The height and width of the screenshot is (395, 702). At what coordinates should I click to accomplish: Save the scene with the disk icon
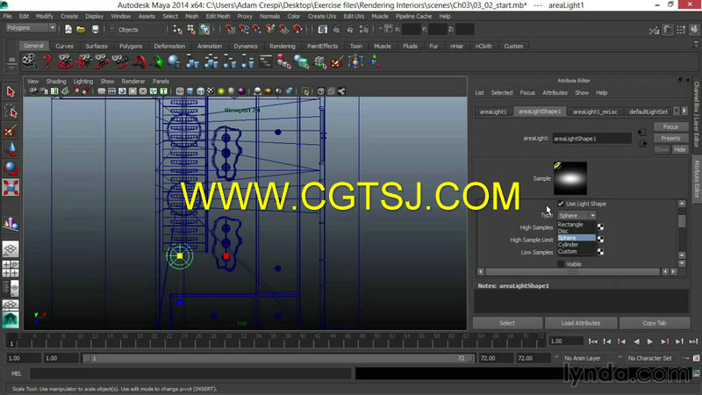pos(95,30)
